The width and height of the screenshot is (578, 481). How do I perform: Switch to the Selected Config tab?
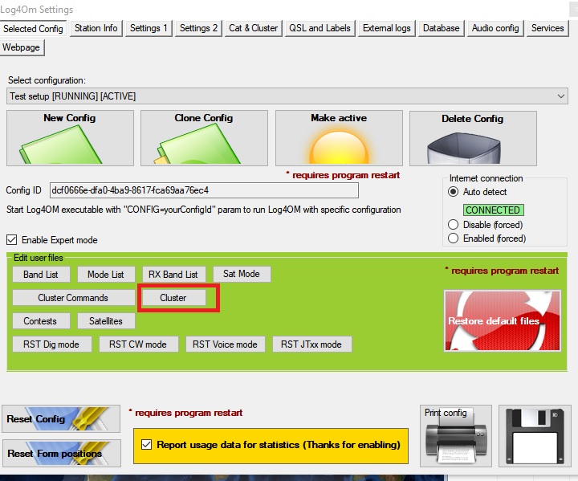click(33, 28)
